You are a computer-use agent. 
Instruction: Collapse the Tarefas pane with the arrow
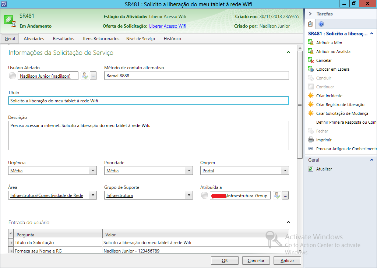tap(310, 14)
